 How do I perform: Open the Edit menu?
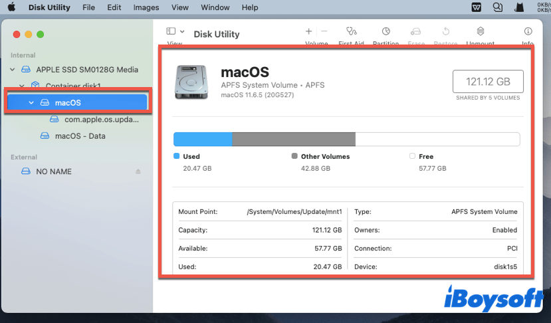[114, 7]
